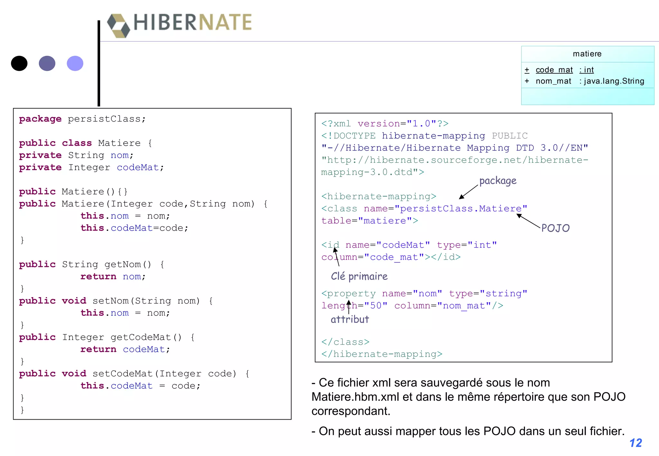Click 'package persistClass;' code line

tap(82, 119)
